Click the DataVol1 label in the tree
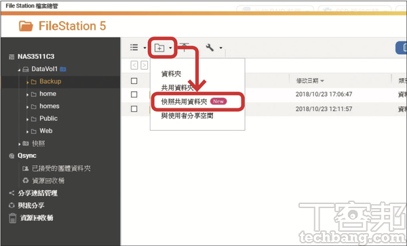 (44, 69)
